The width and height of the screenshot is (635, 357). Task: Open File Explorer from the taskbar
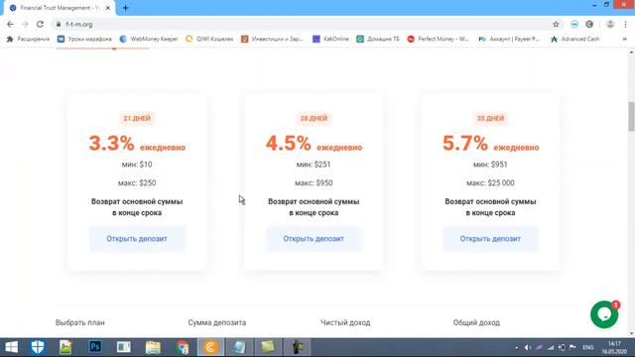pyautogui.click(x=153, y=347)
